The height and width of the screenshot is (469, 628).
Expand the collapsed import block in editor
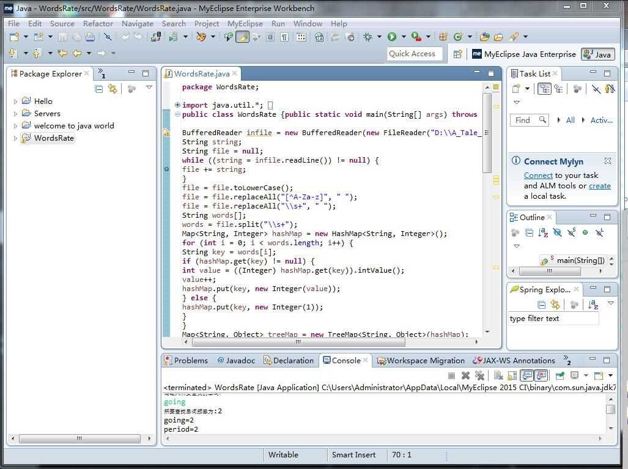coord(177,105)
